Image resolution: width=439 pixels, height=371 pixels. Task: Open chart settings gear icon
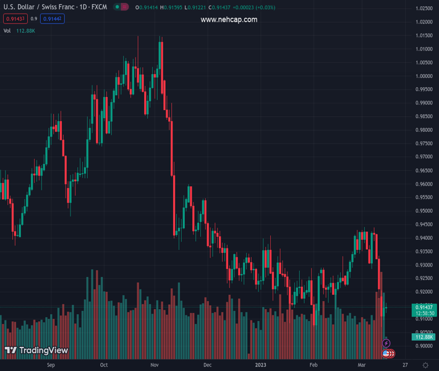coord(426,365)
